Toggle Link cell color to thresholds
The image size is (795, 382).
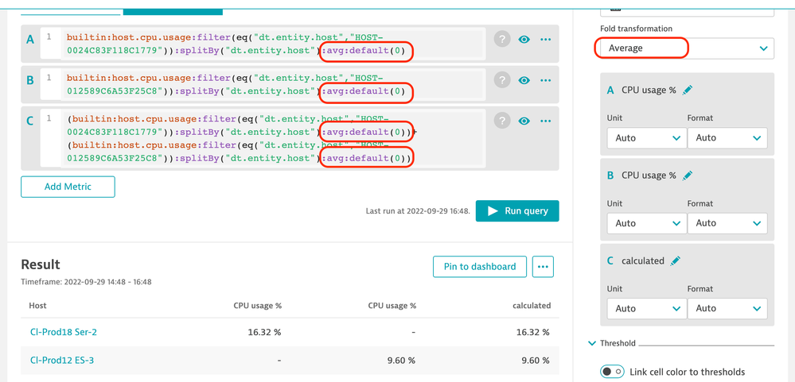(x=612, y=372)
